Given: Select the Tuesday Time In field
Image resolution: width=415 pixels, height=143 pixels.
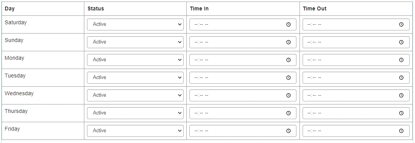Looking at the screenshot, I should tap(243, 77).
